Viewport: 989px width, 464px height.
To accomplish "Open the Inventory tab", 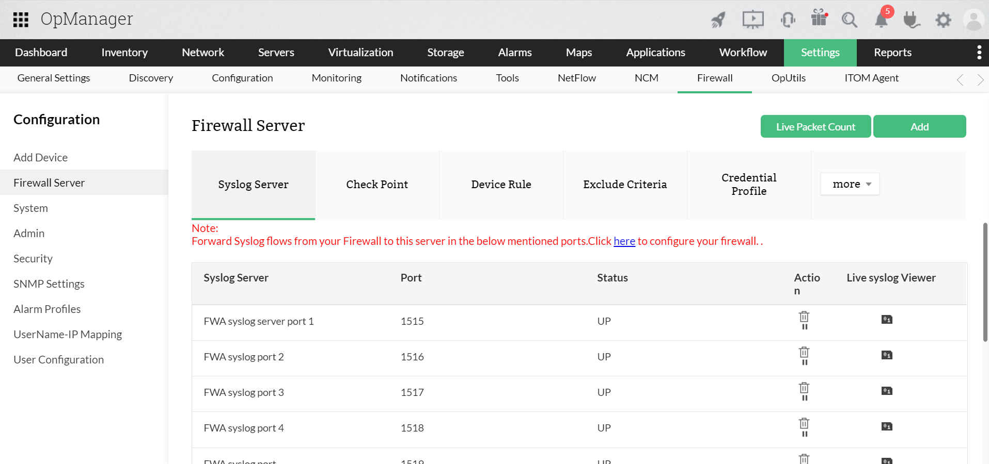I will 124,53.
